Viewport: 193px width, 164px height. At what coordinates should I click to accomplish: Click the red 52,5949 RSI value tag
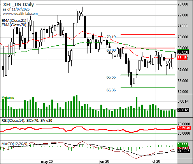click(184, 128)
